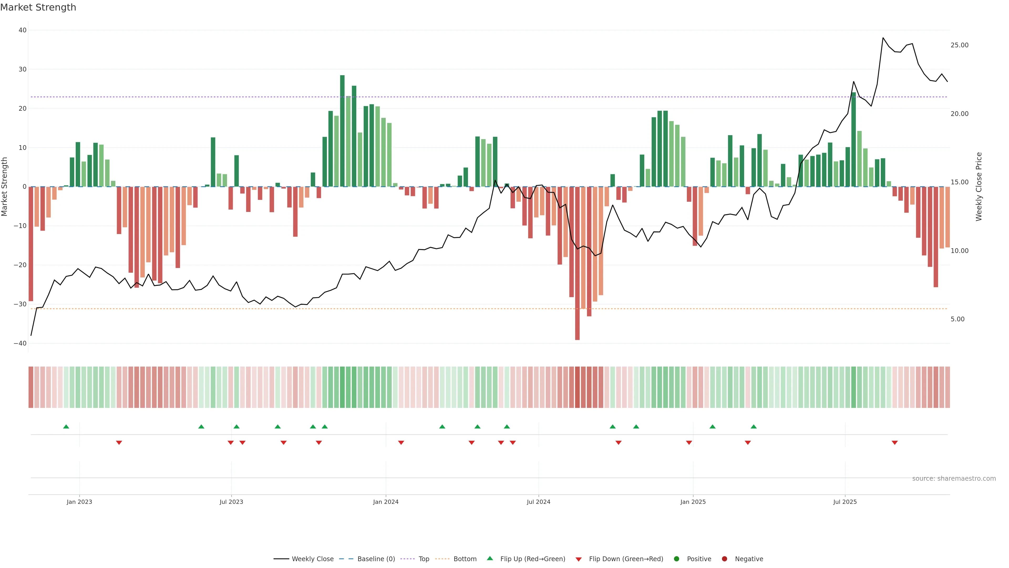
Task: Click the Negative red circle legend icon
Action: [x=724, y=559]
